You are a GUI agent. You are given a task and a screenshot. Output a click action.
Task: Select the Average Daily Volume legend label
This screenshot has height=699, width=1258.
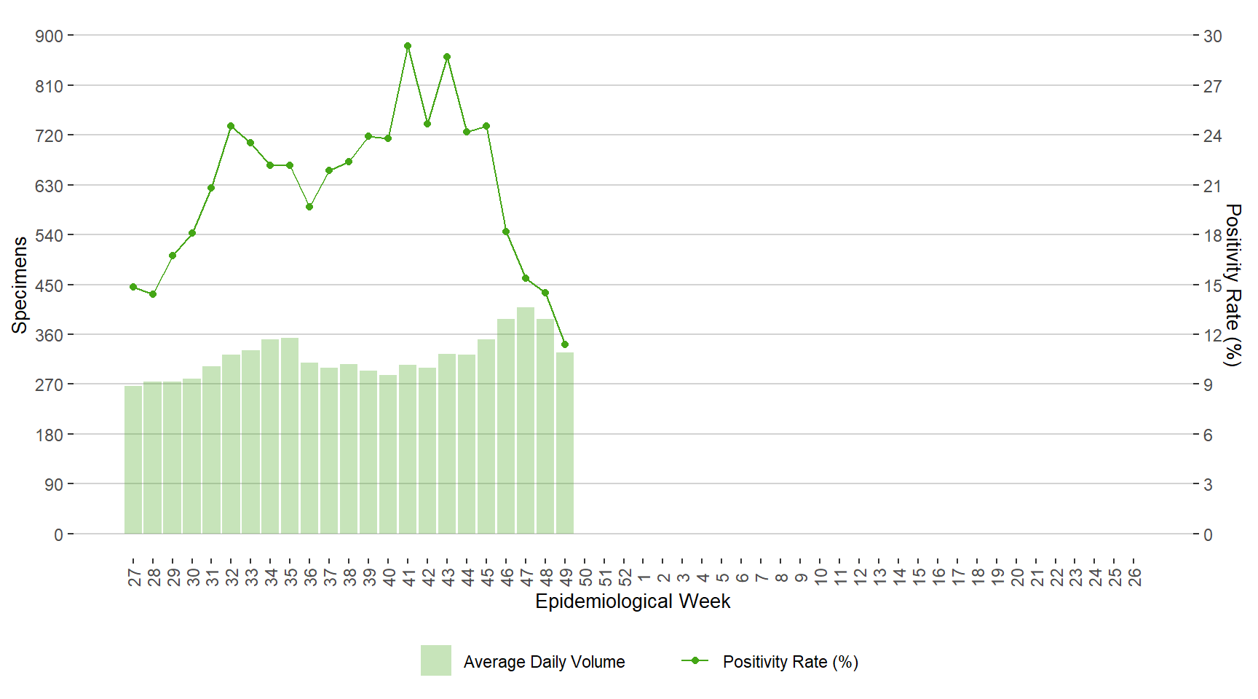(x=544, y=662)
